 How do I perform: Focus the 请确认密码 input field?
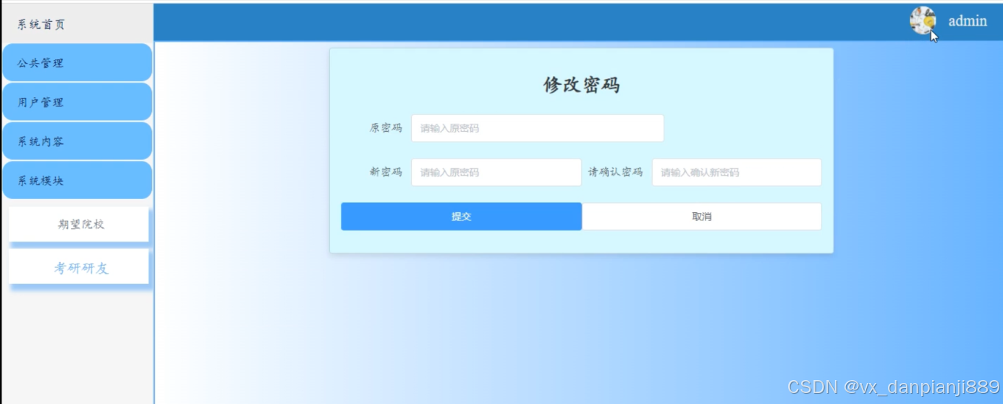click(737, 172)
